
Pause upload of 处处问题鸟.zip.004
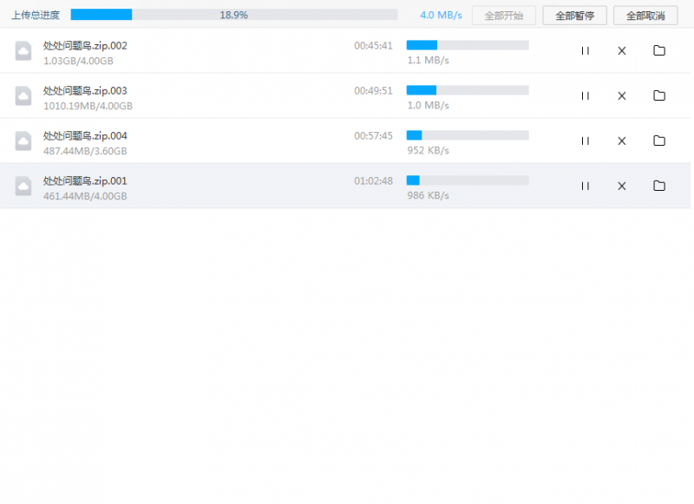pyautogui.click(x=585, y=141)
